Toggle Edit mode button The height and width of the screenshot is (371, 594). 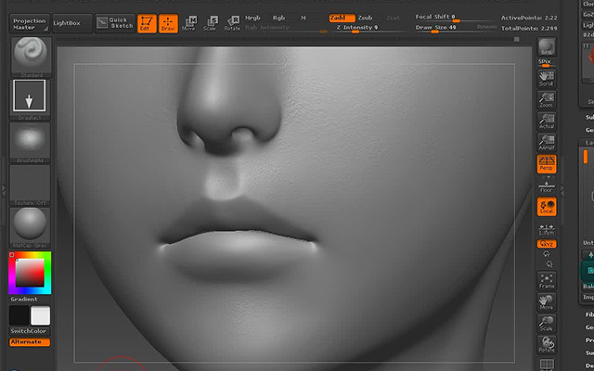point(147,23)
